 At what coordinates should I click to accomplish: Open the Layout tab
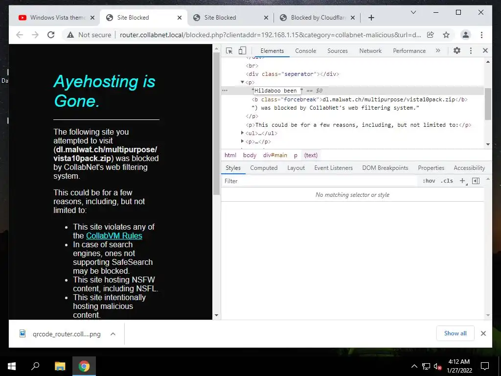tap(296, 168)
